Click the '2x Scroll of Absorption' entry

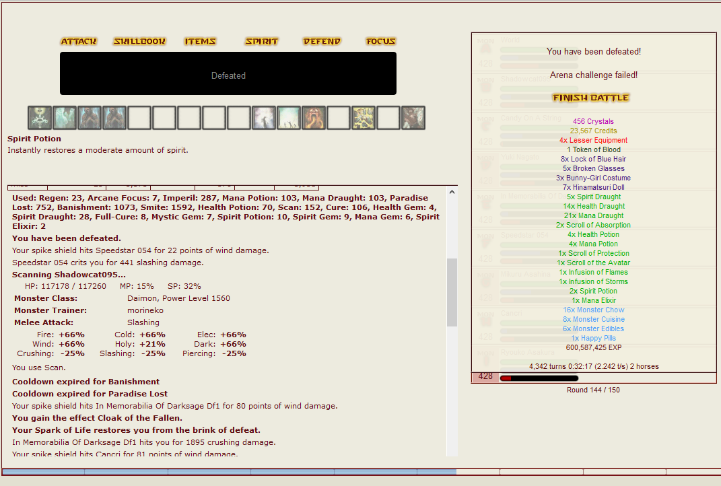click(593, 225)
